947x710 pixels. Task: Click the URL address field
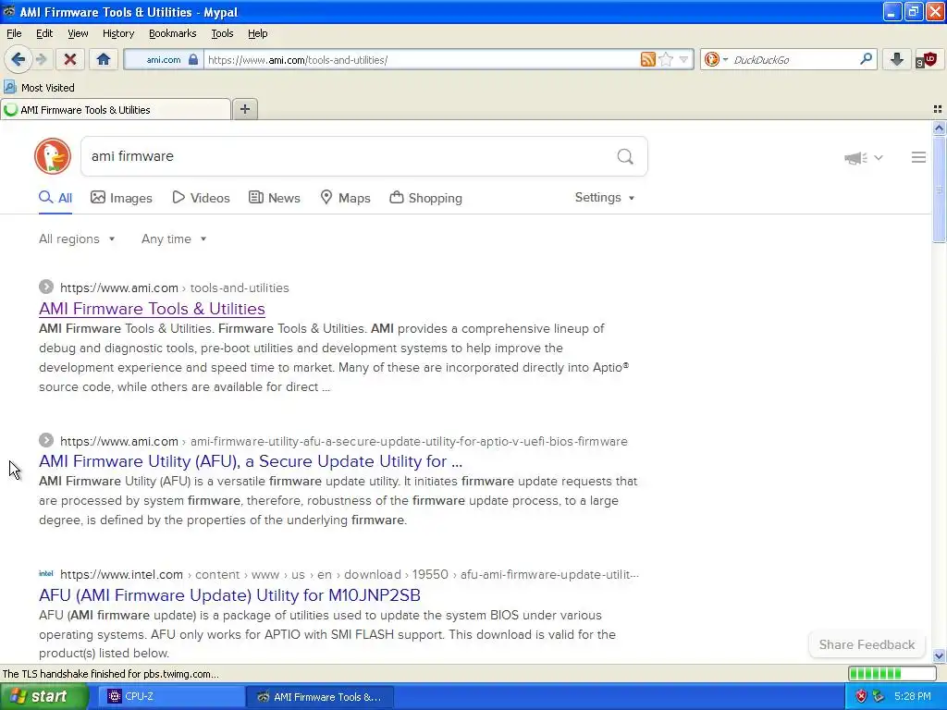tap(422, 60)
